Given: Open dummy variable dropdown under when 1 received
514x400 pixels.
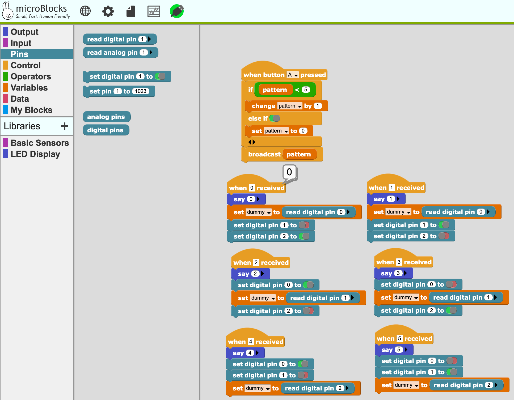Looking at the screenshot, I should click(399, 212).
